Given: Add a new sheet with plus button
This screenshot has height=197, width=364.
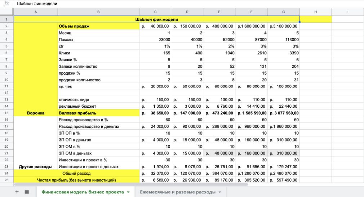Looking at the screenshot, I should coord(17,192).
